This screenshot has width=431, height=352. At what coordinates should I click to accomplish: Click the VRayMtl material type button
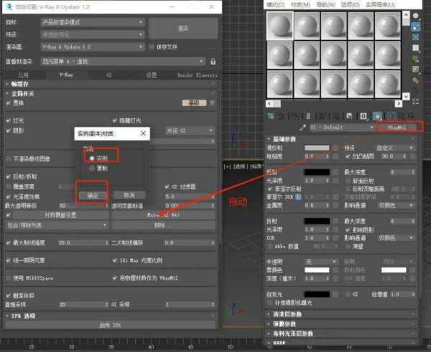(x=397, y=128)
